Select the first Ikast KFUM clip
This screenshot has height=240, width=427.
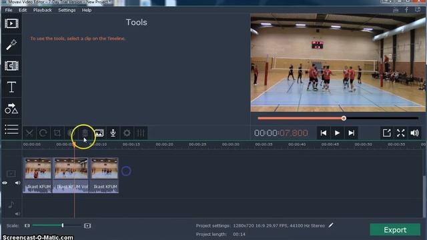click(x=37, y=175)
